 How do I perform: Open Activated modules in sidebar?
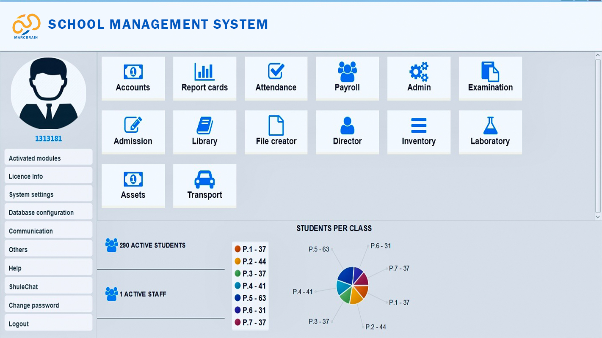tap(48, 157)
